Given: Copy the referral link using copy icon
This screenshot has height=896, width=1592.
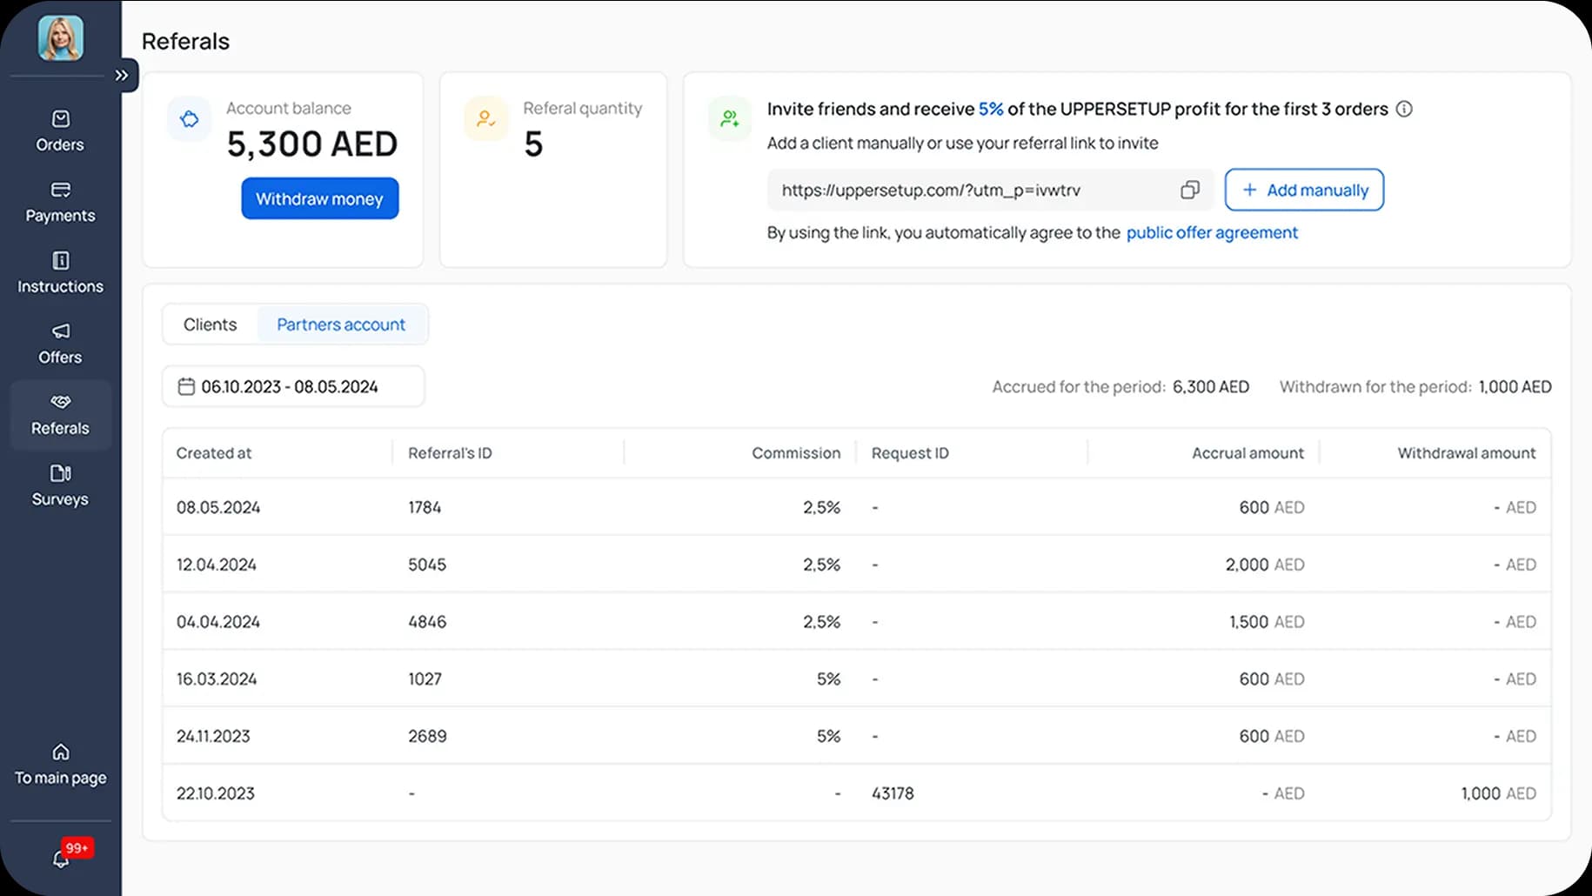Looking at the screenshot, I should [x=1189, y=190].
